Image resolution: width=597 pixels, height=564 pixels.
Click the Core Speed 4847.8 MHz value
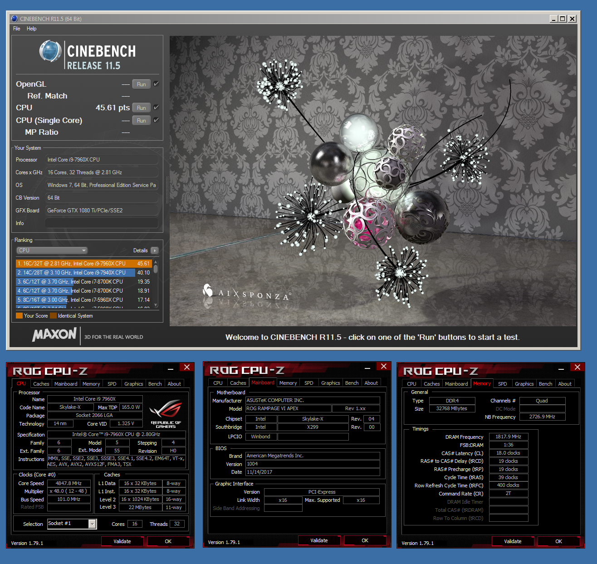[x=69, y=483]
